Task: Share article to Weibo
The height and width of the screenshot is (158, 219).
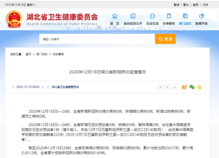Action: pyautogui.click(x=185, y=87)
